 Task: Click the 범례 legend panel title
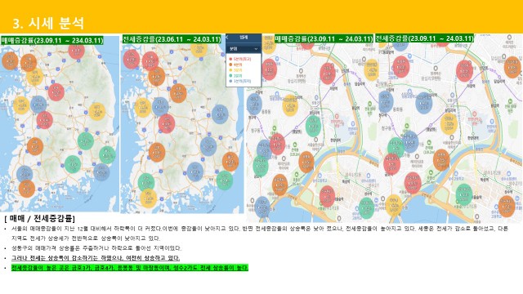point(244,38)
